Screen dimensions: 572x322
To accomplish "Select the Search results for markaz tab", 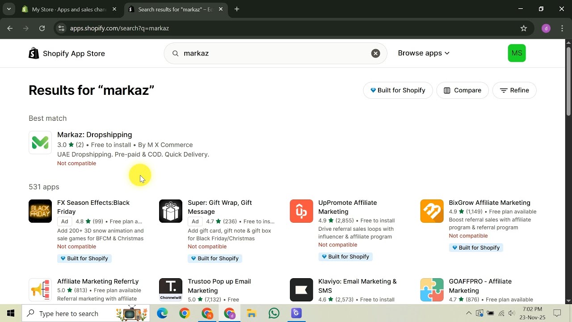I will (x=176, y=9).
